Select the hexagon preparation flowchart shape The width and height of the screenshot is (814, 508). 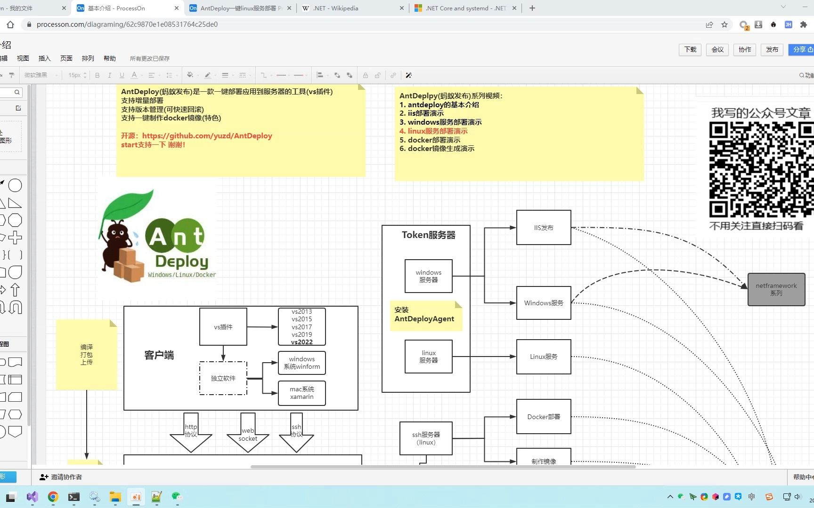[15, 414]
